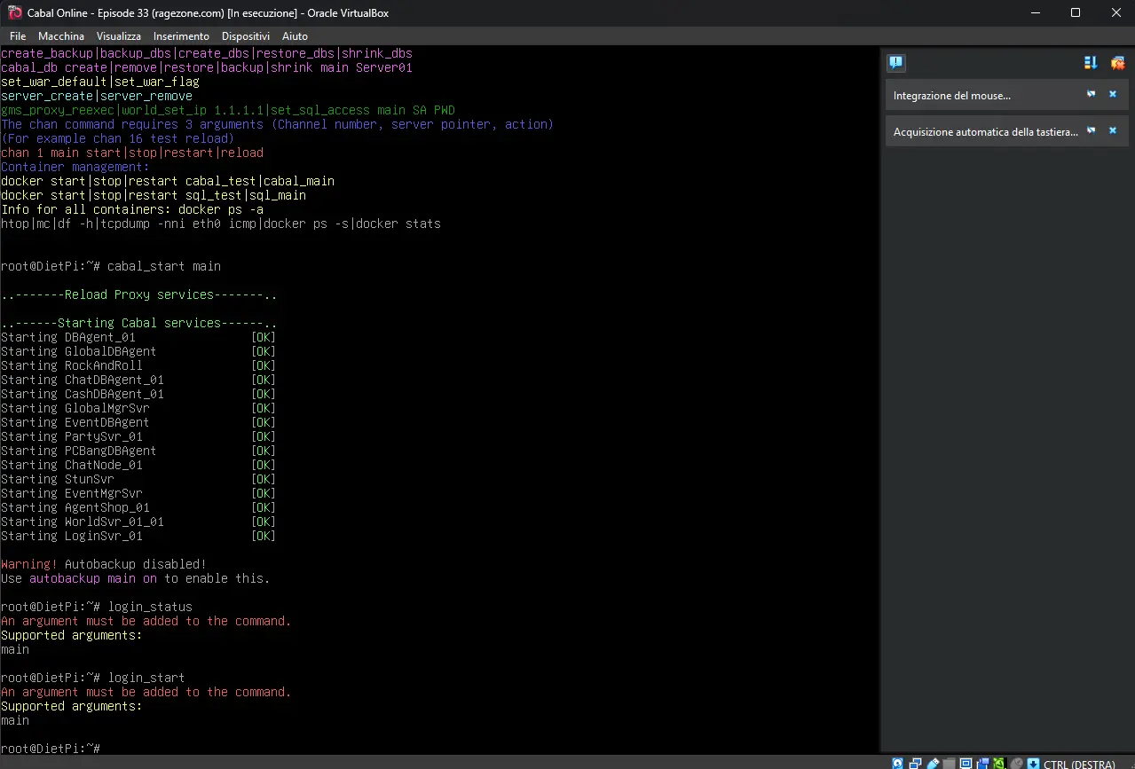Dismiss the Acquisizione automatica della tastiera notification
The height and width of the screenshot is (769, 1135).
[1113, 130]
